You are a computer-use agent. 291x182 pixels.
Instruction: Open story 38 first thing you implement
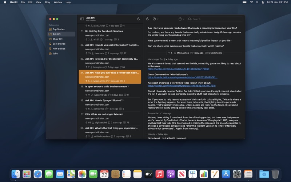point(110,132)
